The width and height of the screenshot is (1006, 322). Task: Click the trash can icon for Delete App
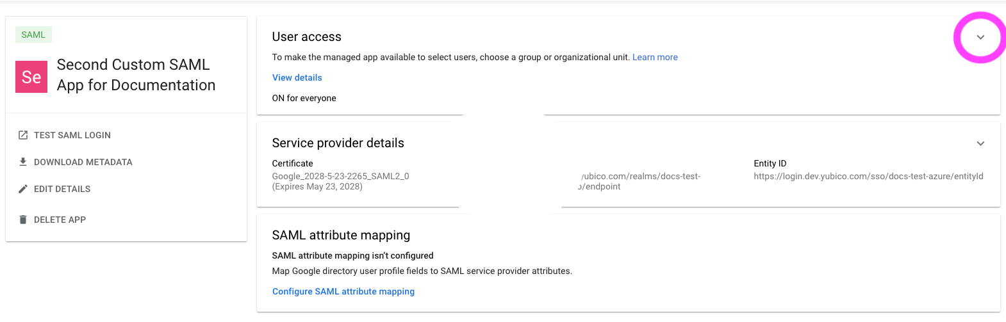[x=23, y=220]
